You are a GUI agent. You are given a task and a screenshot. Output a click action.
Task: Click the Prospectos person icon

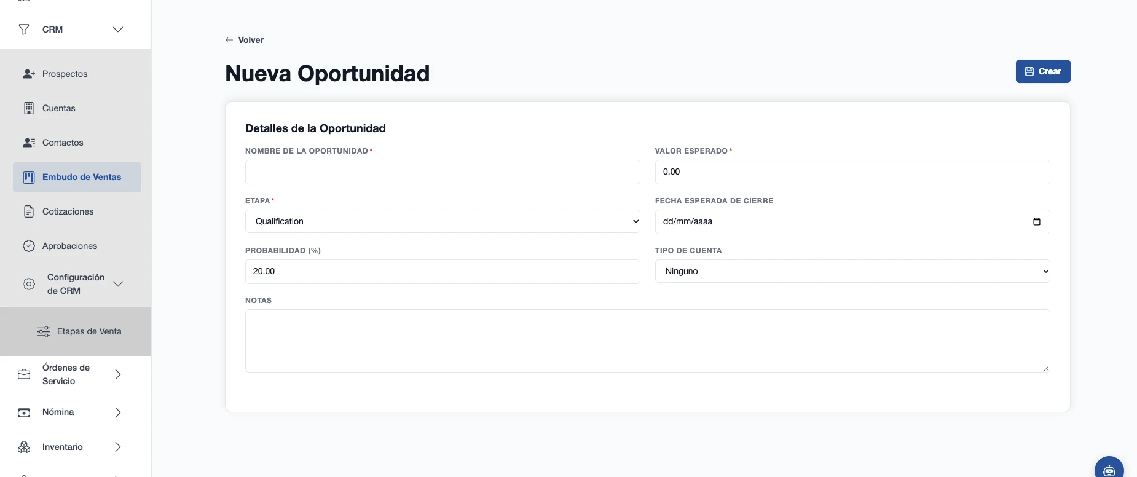(29, 74)
